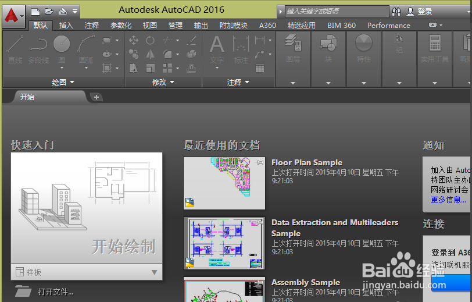Switch to the Default (默认) ribbon tab
Screen dimensions: 472x302
pyautogui.click(x=41, y=26)
